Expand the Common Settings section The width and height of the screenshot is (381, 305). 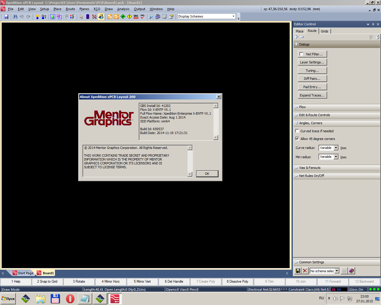337,262
